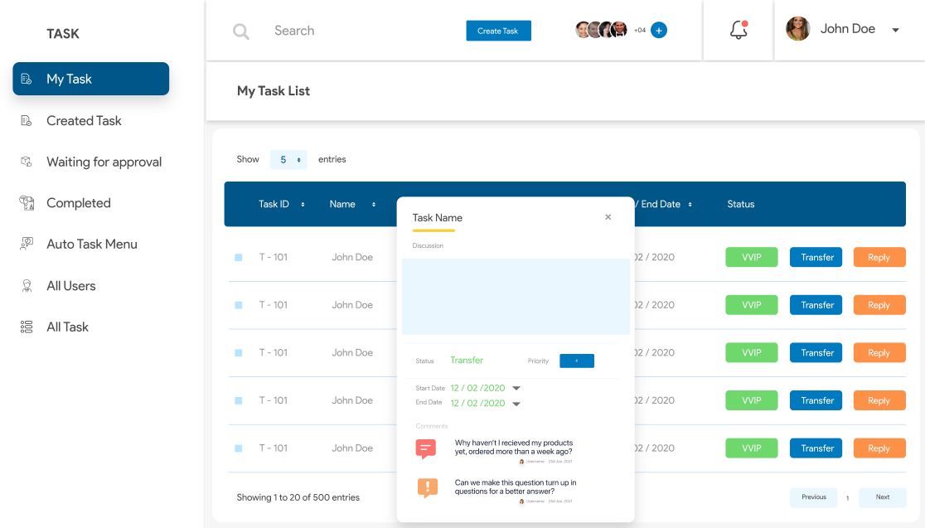Image resolution: width=925 pixels, height=528 pixels.
Task: Open the entries count selector showing 5
Action: 288,158
